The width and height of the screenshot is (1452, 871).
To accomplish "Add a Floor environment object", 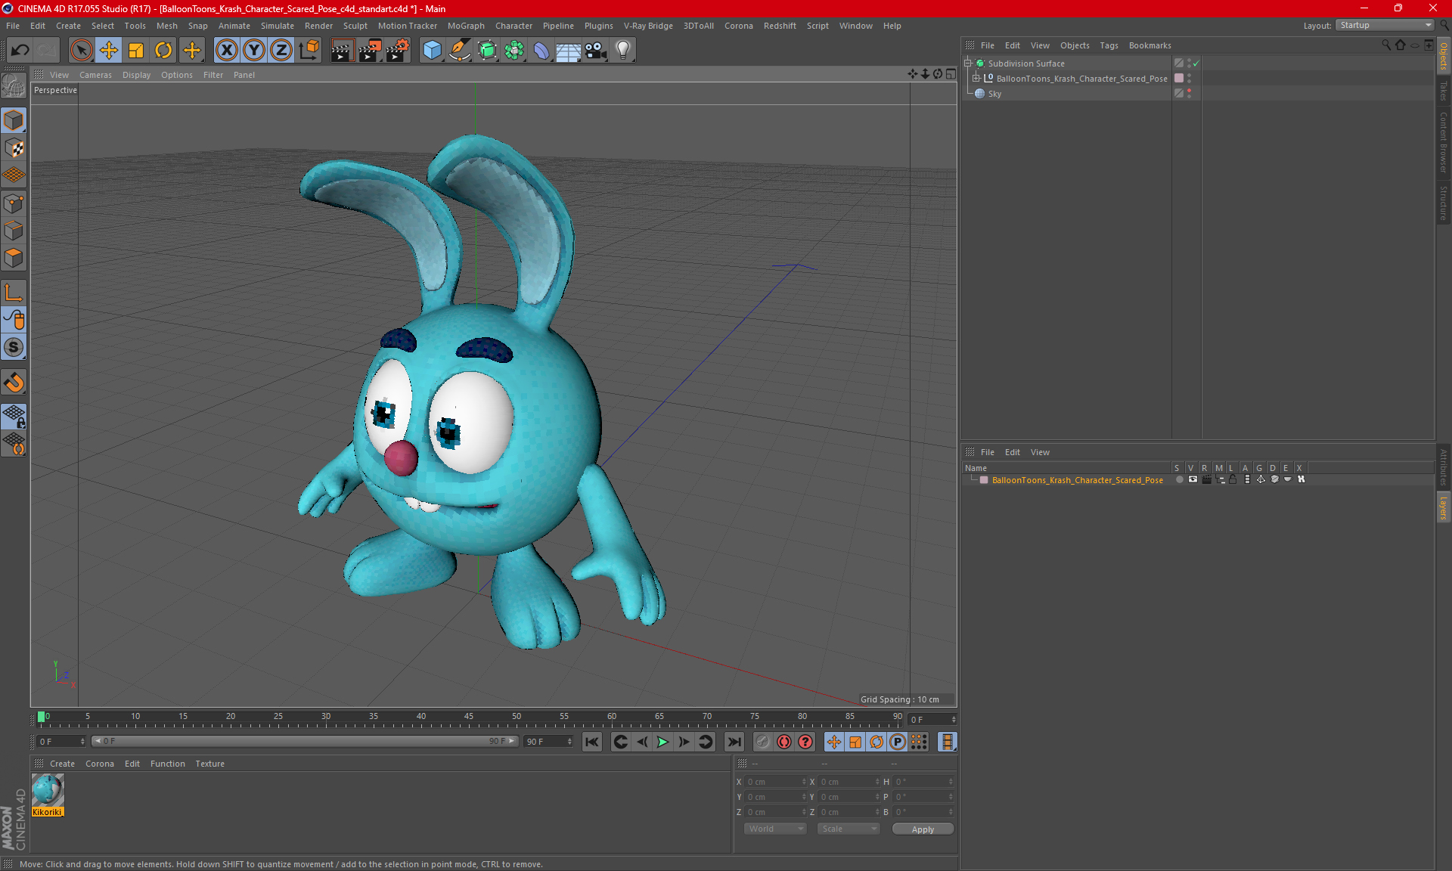I will [568, 51].
